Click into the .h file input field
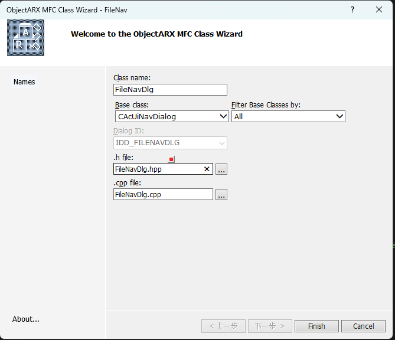395x340 pixels. [157, 169]
